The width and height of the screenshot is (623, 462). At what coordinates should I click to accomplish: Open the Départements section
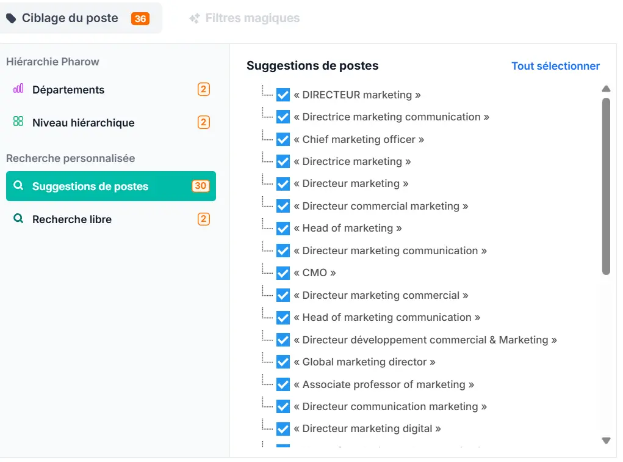point(68,90)
